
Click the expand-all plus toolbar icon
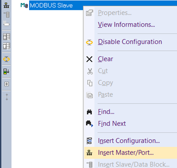7,84
